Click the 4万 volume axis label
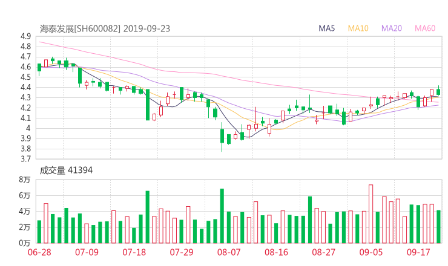Screen dimensions: 448x266 coord(25,211)
